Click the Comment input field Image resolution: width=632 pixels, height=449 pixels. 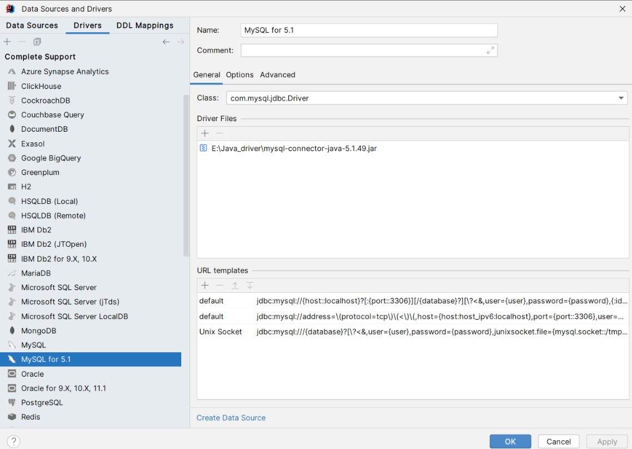click(x=369, y=51)
